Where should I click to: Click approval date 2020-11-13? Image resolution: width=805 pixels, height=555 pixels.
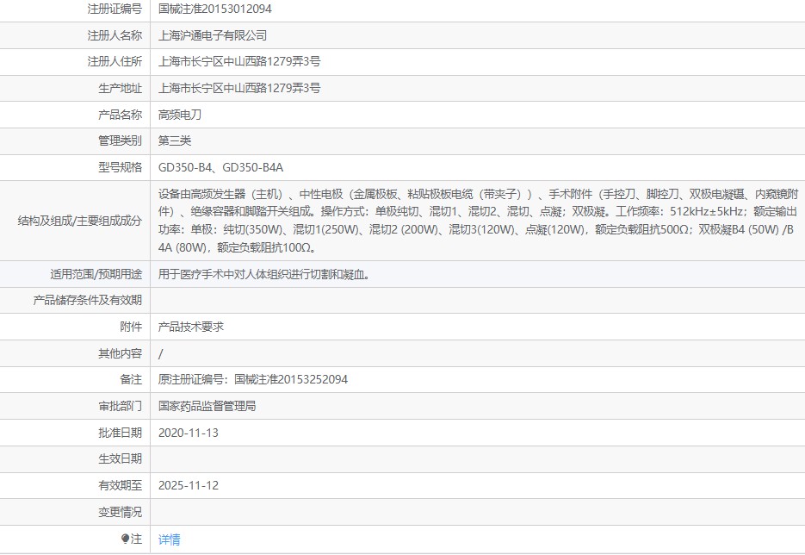click(x=189, y=433)
